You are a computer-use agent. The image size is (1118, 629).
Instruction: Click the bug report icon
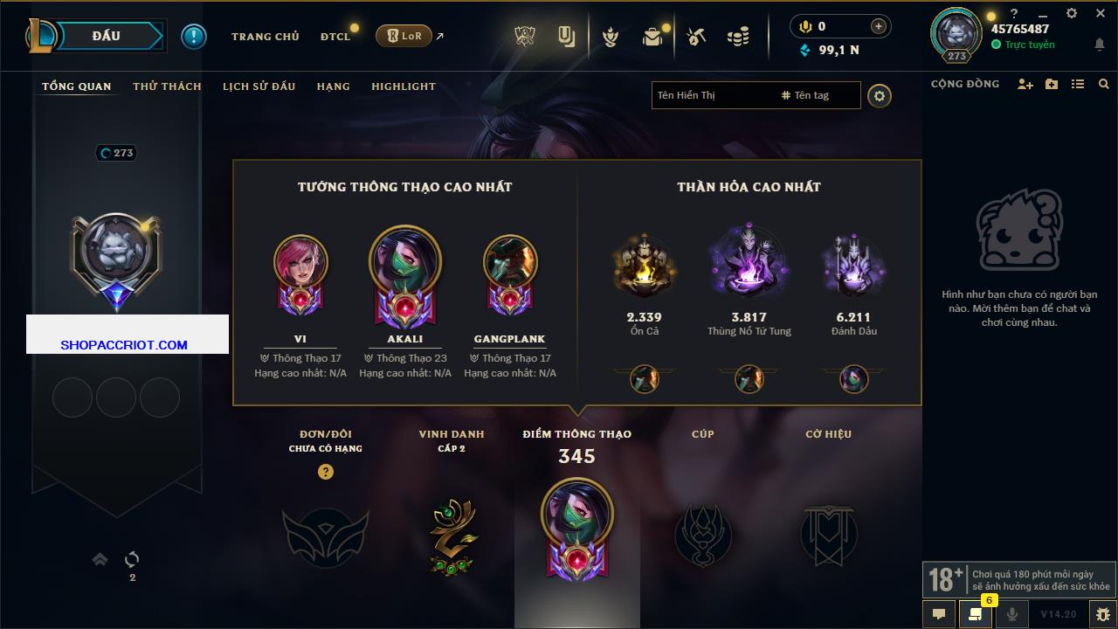pos(1102,614)
